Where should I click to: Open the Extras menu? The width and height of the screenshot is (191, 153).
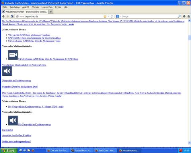tap(58, 7)
